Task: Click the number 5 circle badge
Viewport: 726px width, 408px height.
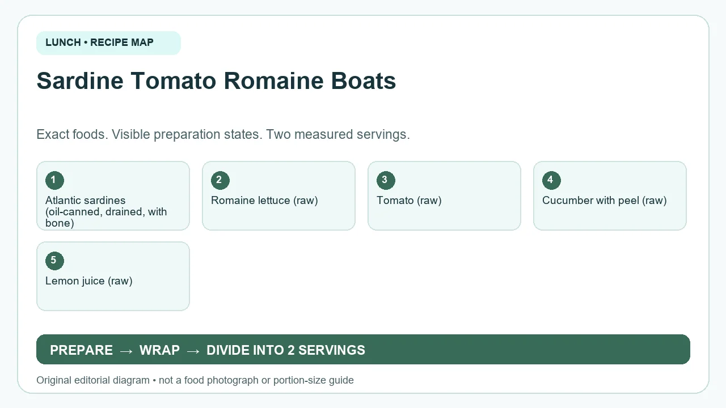Action: 54,261
